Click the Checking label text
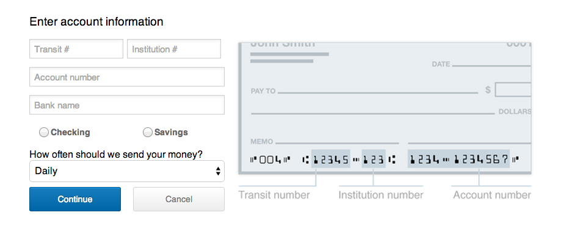Image resolution: width=577 pixels, height=229 pixels. 70,132
